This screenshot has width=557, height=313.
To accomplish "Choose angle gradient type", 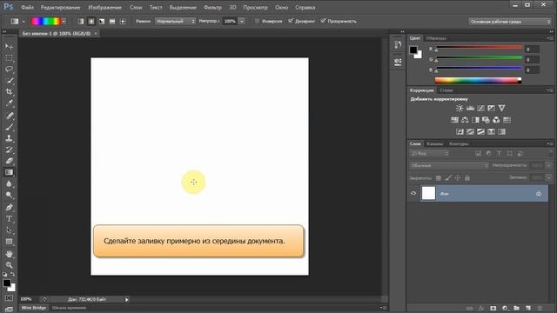I will coord(102,21).
